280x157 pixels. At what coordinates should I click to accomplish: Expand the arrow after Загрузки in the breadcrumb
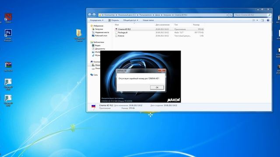point(173,15)
